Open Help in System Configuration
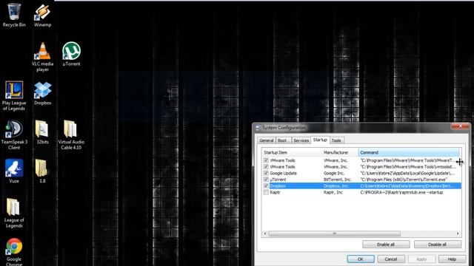 tap(452, 259)
